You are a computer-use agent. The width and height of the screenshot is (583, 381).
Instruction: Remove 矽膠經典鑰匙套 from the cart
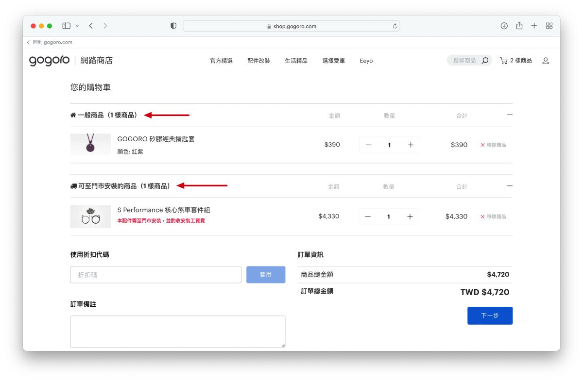pyautogui.click(x=493, y=145)
